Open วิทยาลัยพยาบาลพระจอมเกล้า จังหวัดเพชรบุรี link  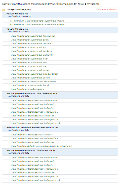[33, 82]
